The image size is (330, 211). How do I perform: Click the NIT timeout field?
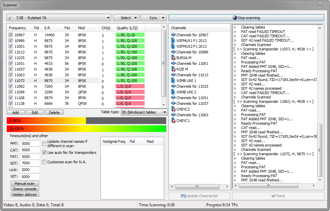tap(30, 177)
